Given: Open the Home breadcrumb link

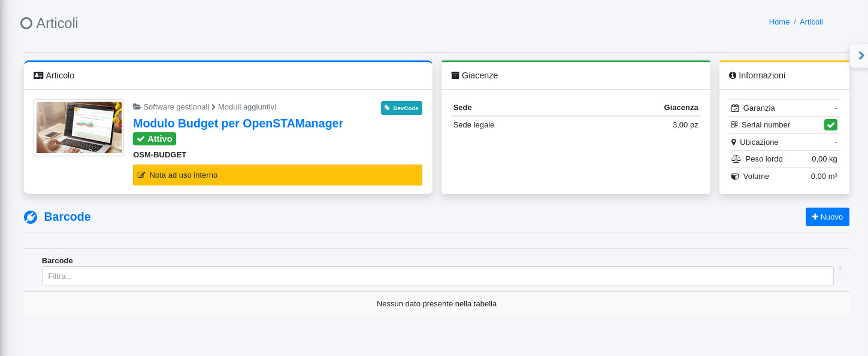Looking at the screenshot, I should 779,22.
